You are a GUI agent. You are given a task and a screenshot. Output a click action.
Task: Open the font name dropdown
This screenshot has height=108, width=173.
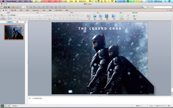(x=39, y=15)
